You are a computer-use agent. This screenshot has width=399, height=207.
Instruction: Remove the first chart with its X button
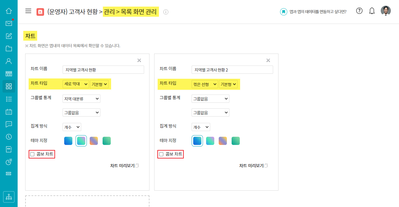coord(139,60)
